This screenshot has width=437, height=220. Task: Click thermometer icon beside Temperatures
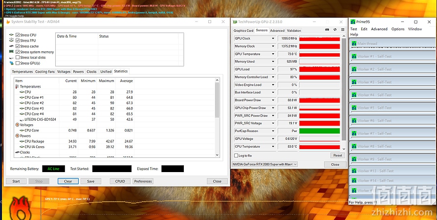[17, 87]
